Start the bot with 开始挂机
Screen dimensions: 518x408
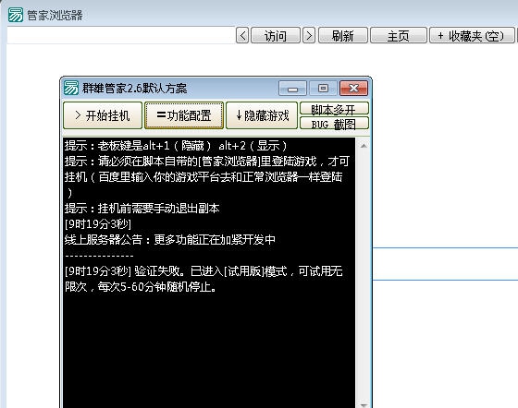[103, 115]
